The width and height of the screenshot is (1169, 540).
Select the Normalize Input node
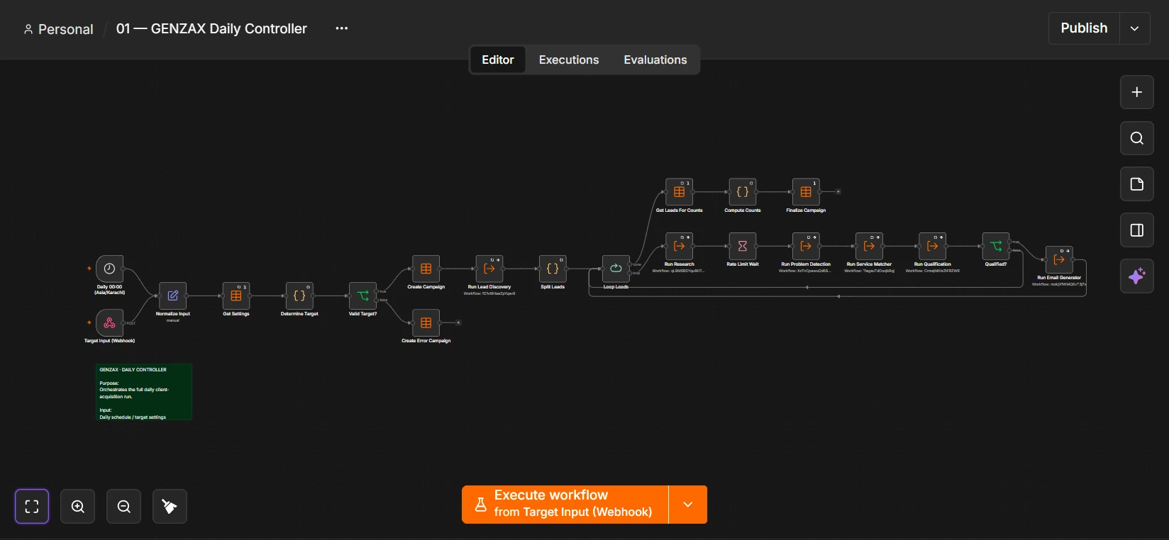[173, 296]
